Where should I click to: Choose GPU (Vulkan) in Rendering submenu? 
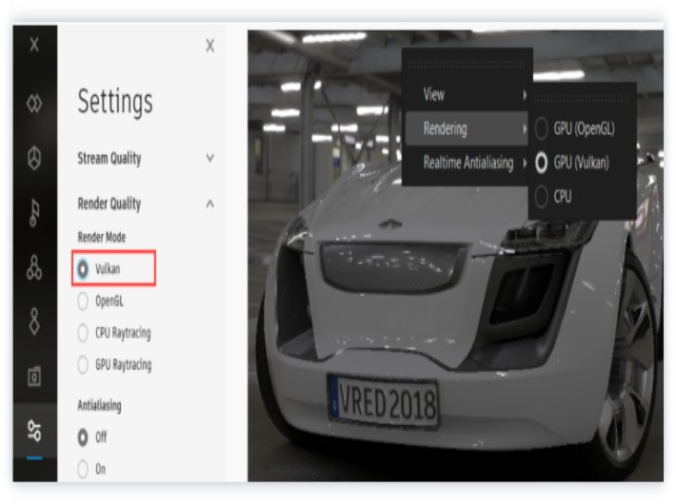572,163
